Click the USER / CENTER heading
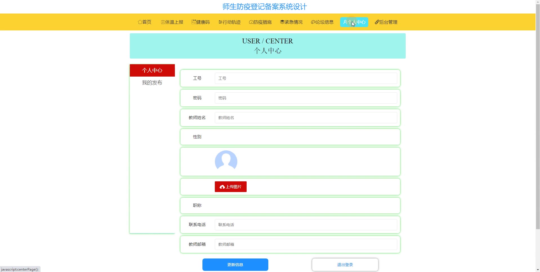Viewport: 540px width, 272px height. tap(267, 41)
